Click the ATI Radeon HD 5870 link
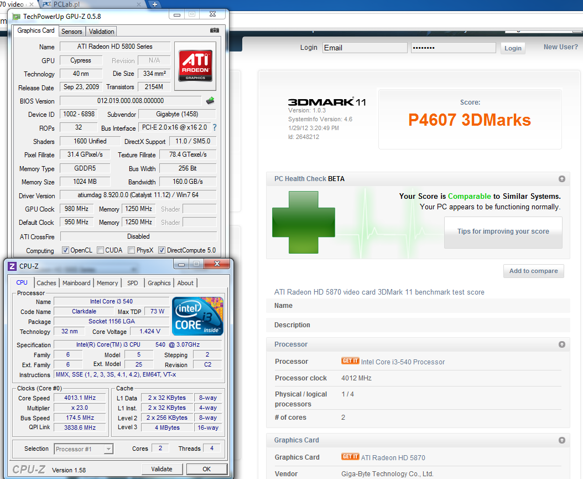Image resolution: width=583 pixels, height=479 pixels. tap(393, 457)
